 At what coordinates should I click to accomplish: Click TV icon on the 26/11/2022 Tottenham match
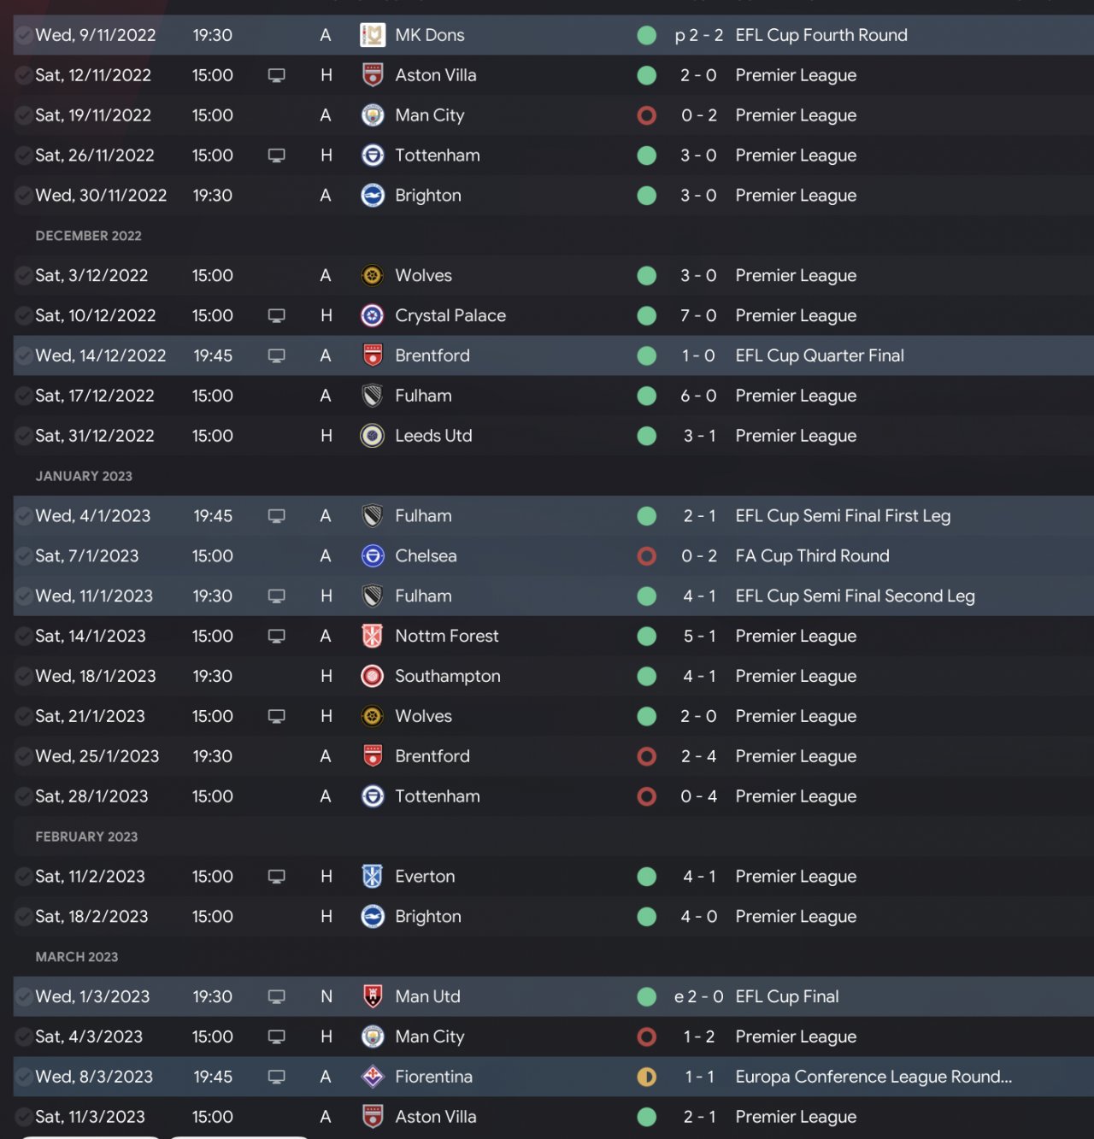pos(276,156)
